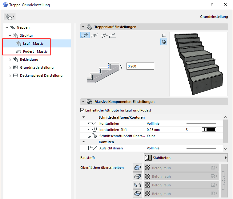Collapse the Treppen tree node
This screenshot has width=233, height=199.
(x=7, y=27)
